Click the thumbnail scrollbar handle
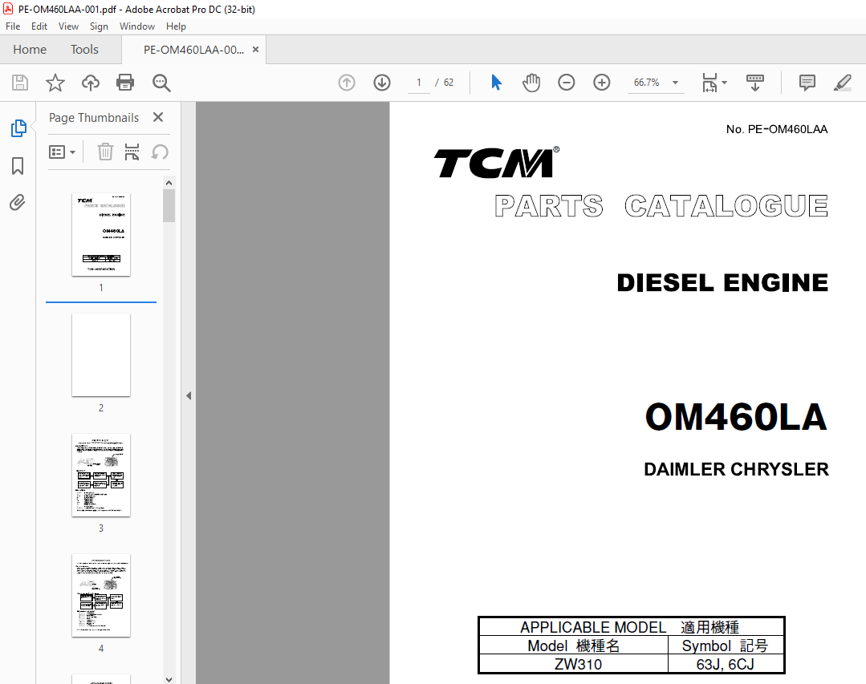 click(169, 206)
